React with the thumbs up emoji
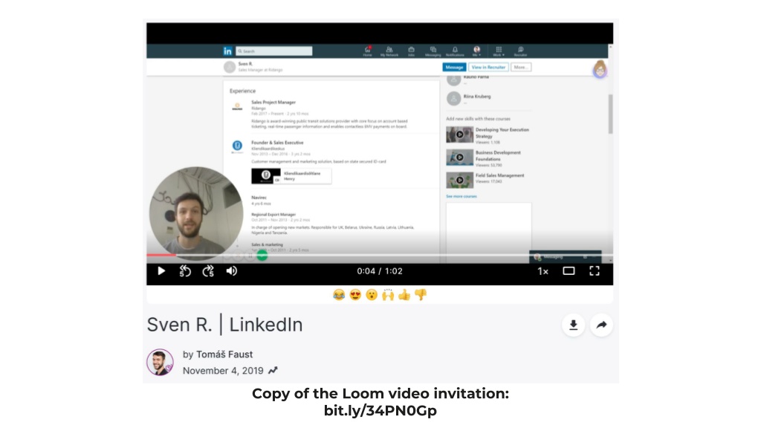Image resolution: width=761 pixels, height=428 pixels. (x=404, y=294)
